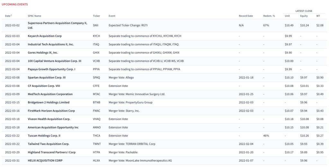Click the date 2022-03-31
329x168 pixels.
point(12,160)
